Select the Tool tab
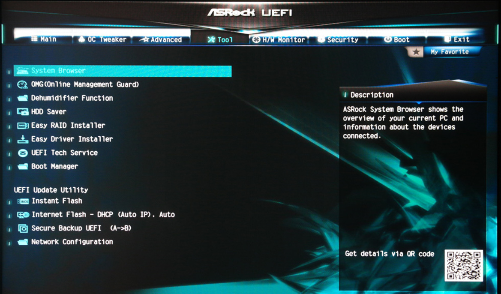Image resolution: width=501 pixels, height=294 pixels. point(220,39)
